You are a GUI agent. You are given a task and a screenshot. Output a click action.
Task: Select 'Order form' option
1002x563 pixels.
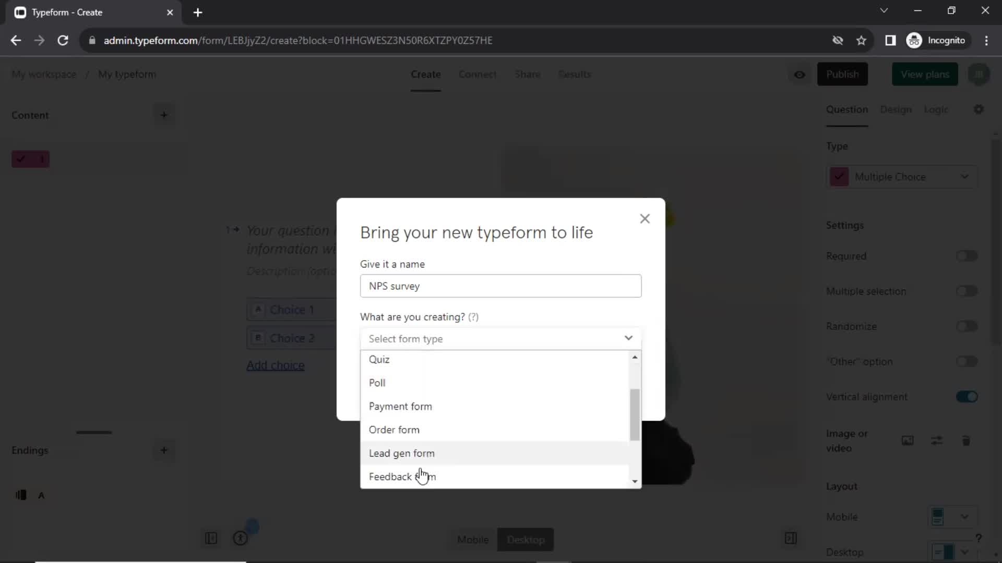(x=494, y=430)
